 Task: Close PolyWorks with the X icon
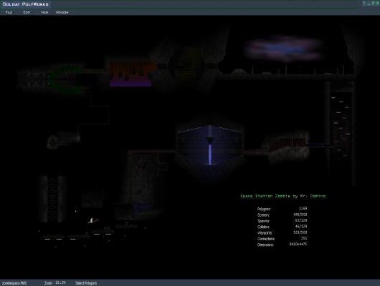pyautogui.click(x=377, y=4)
